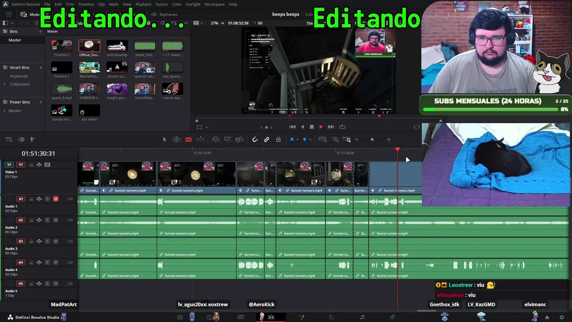Add a new Power Bin with plus
572x322 pixels.
41,102
